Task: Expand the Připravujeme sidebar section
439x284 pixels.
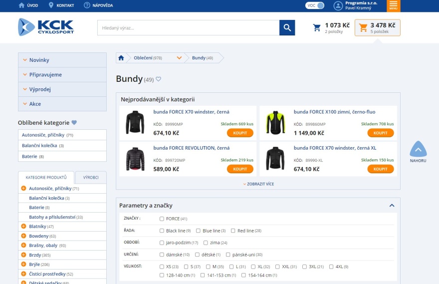Action: click(62, 75)
